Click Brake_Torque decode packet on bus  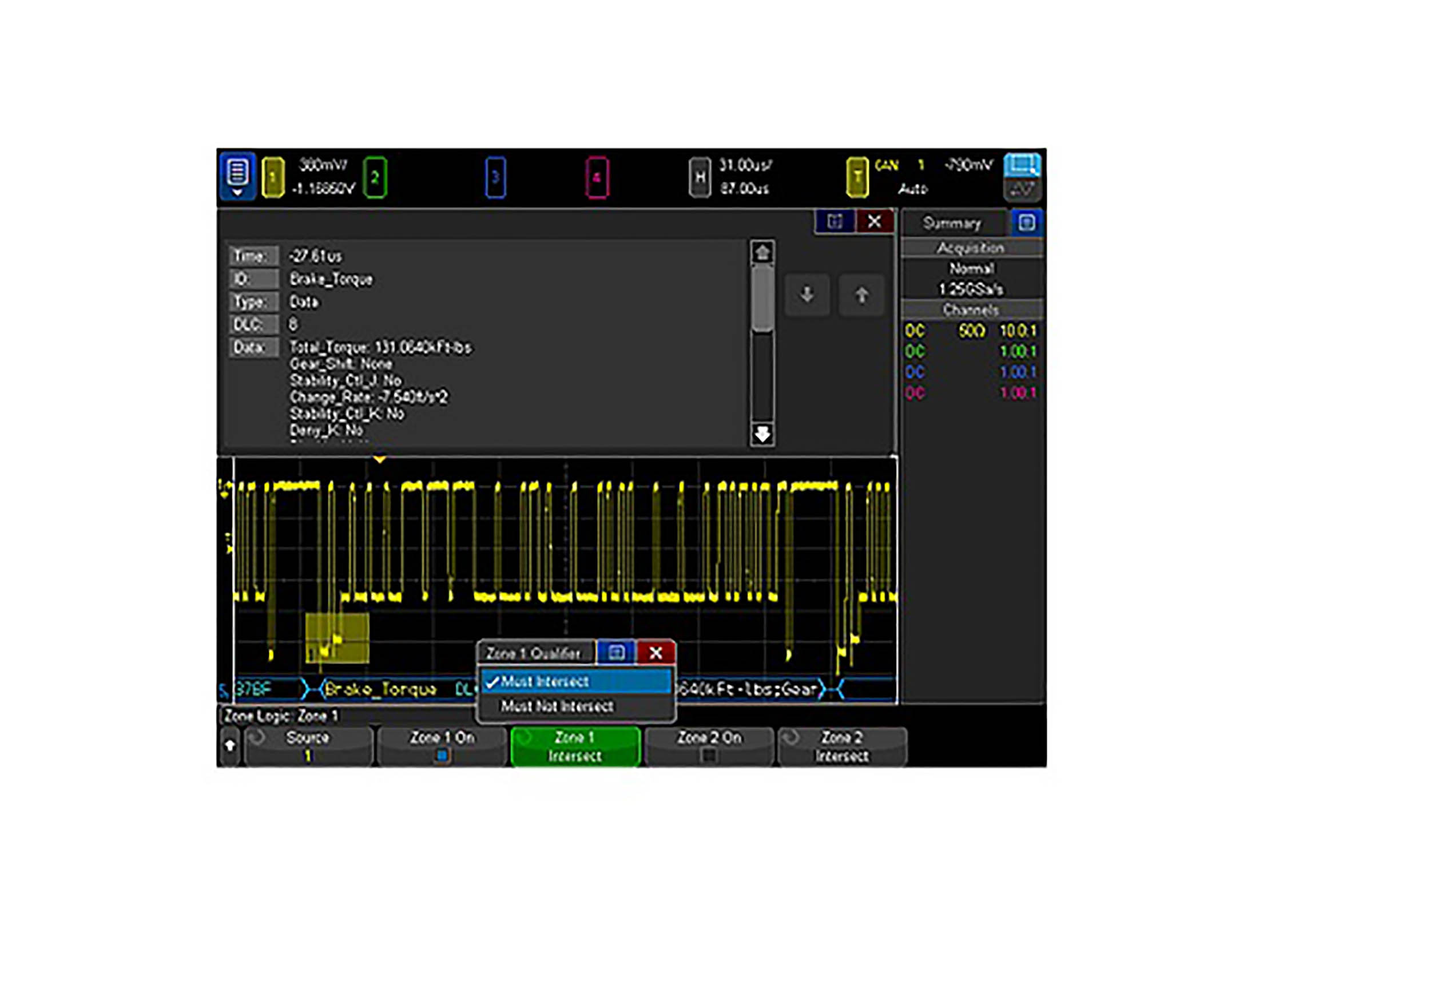pyautogui.click(x=380, y=689)
